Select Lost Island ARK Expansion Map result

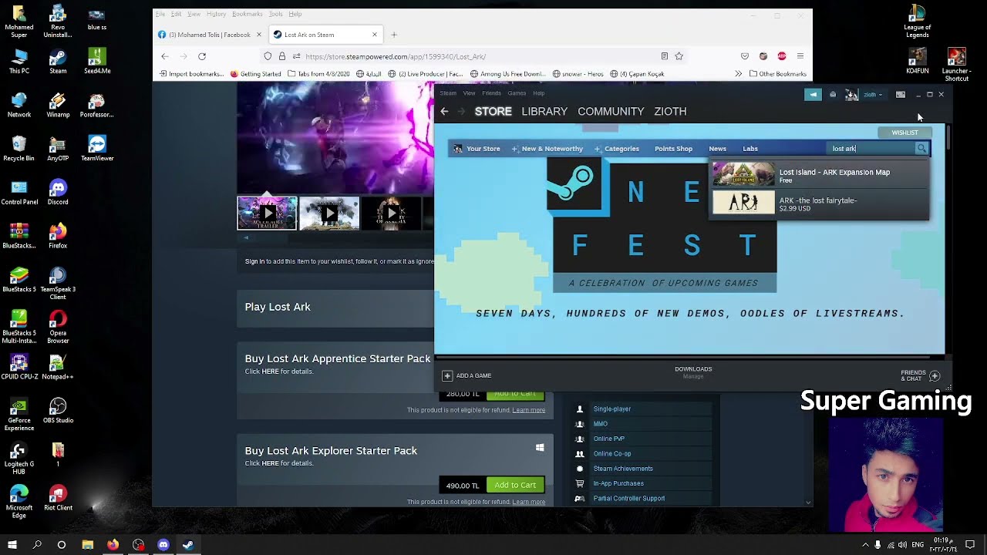[x=819, y=175]
